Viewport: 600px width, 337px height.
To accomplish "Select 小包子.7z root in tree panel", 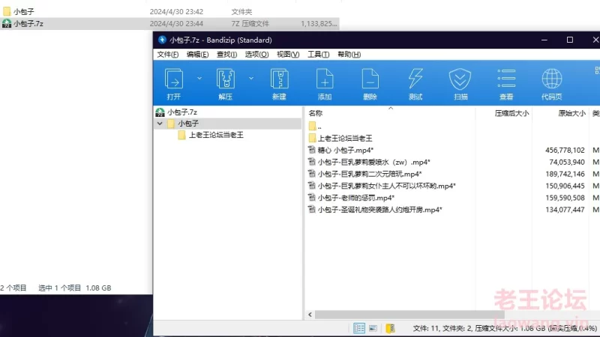I will click(x=182, y=112).
